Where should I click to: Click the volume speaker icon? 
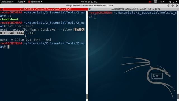(x=170, y=2)
